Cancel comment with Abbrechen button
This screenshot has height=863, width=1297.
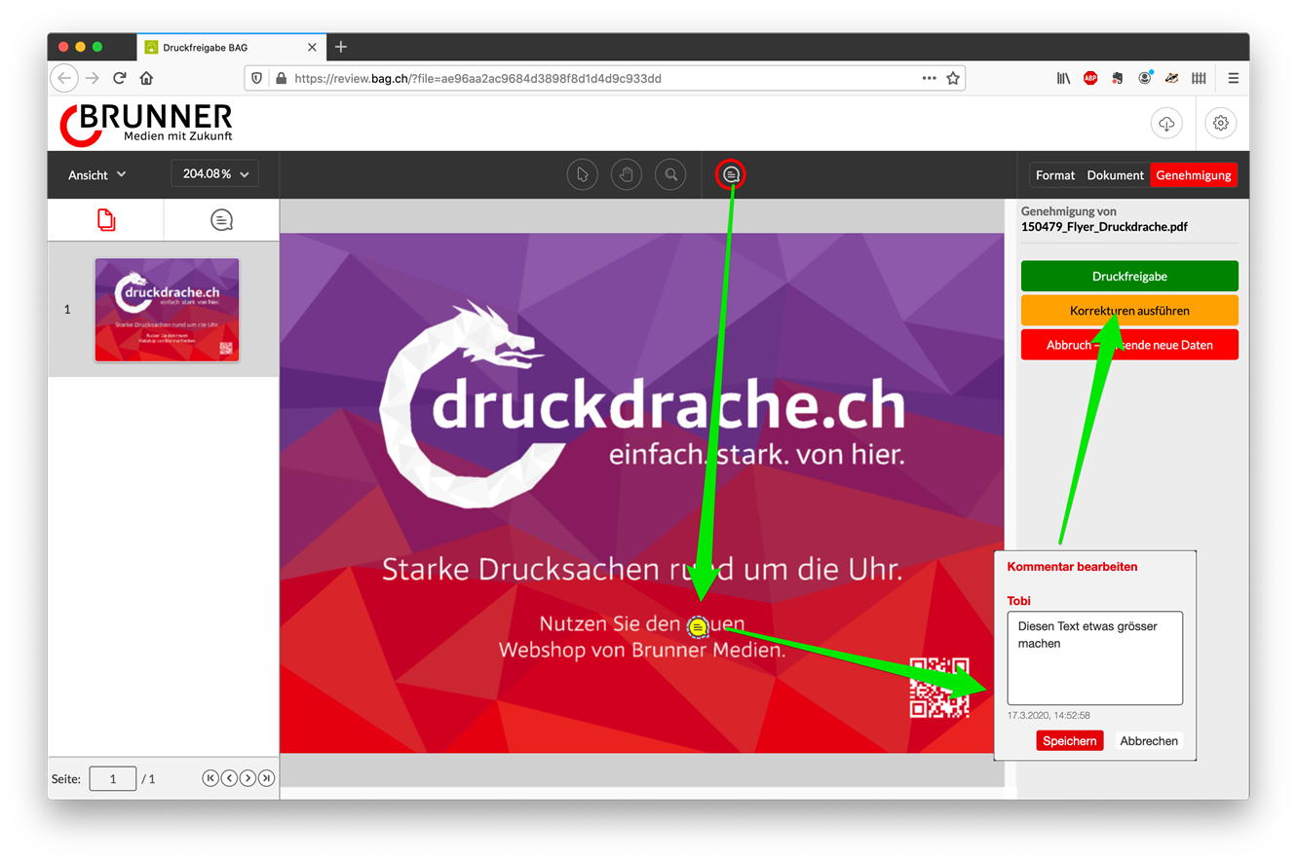coord(1149,741)
